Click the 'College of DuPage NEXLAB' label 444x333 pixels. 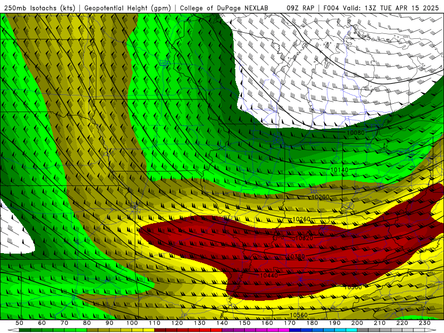point(224,8)
